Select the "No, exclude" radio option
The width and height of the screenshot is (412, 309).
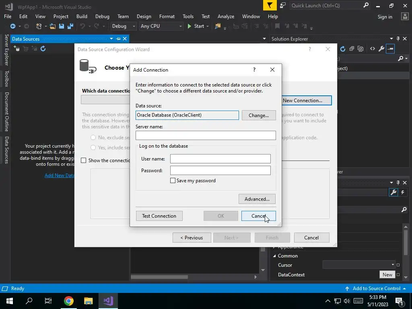93,138
